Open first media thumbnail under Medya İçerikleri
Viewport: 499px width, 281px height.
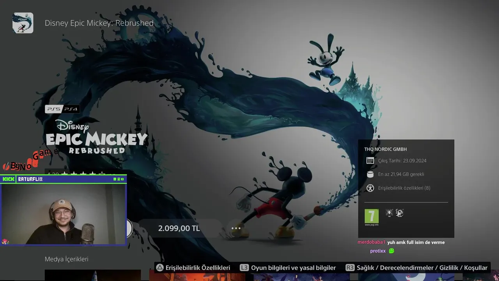point(93,275)
